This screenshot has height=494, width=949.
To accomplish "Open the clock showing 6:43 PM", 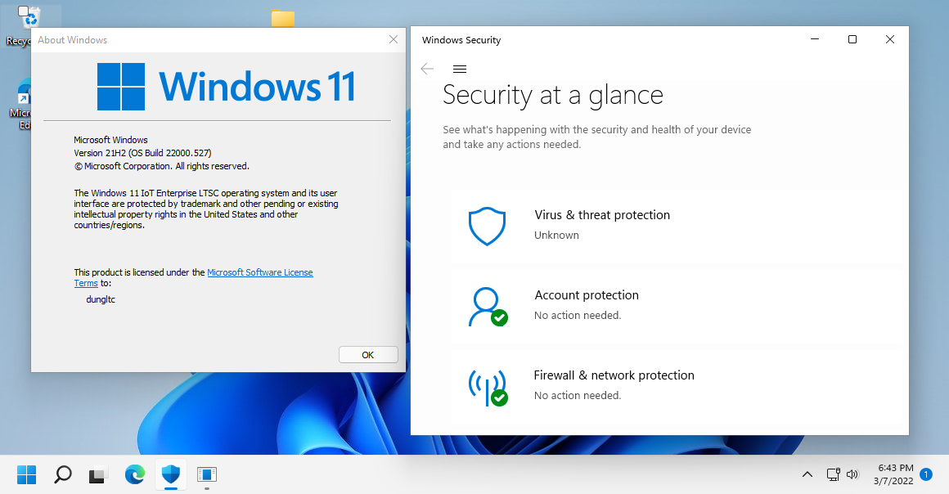I will click(x=896, y=468).
